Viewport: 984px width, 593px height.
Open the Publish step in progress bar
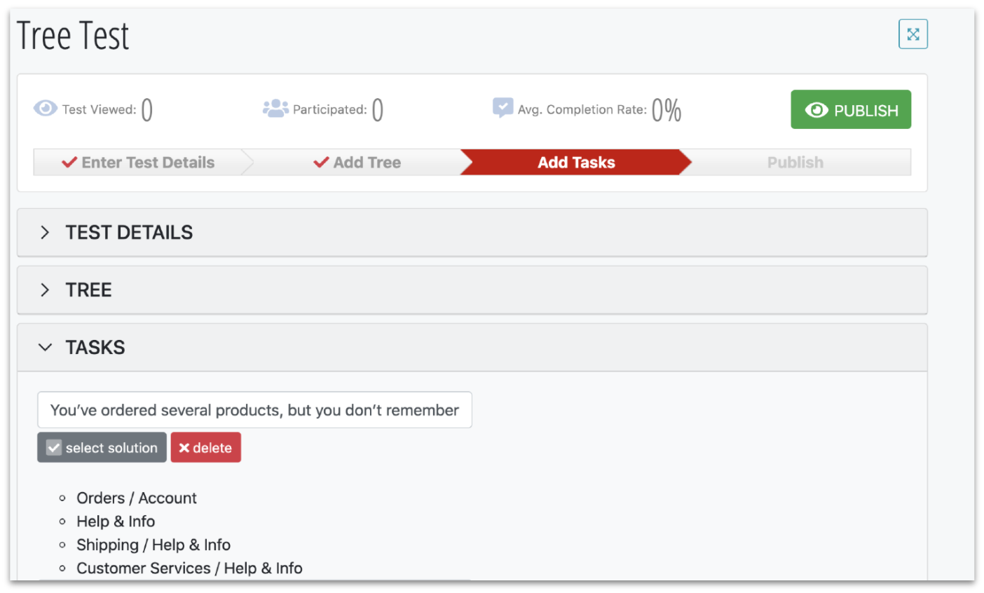tap(795, 163)
